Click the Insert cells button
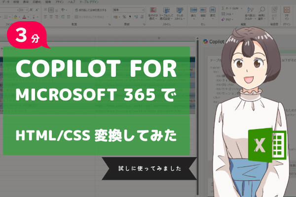Image resolution: width=296 pixels, height=197 pixels. click(x=193, y=13)
